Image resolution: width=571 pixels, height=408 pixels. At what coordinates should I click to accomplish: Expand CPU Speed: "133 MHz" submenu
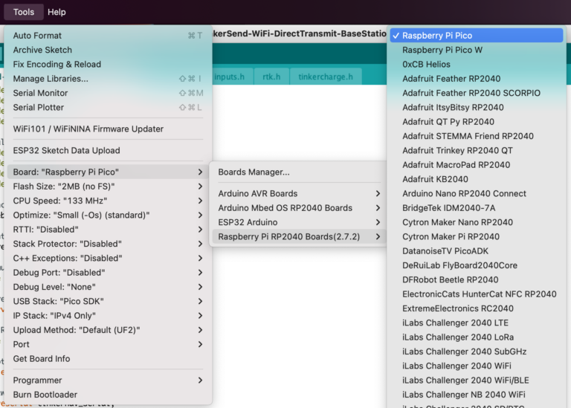pyautogui.click(x=108, y=201)
